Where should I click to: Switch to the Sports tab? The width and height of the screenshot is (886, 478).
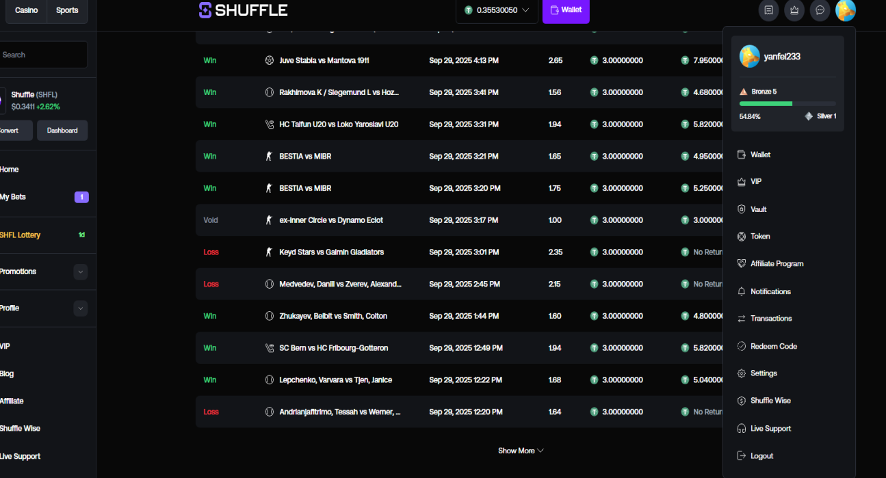(x=67, y=10)
